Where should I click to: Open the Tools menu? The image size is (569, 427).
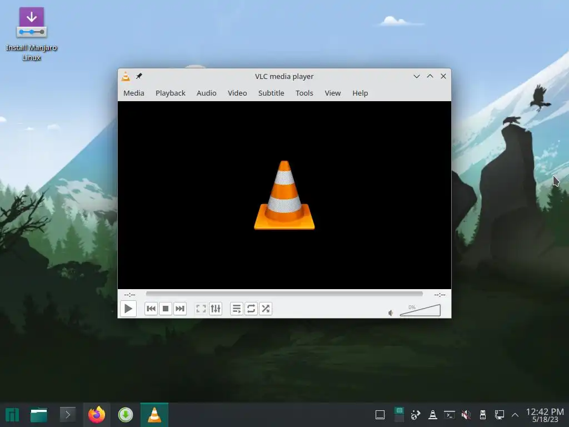[x=304, y=93]
